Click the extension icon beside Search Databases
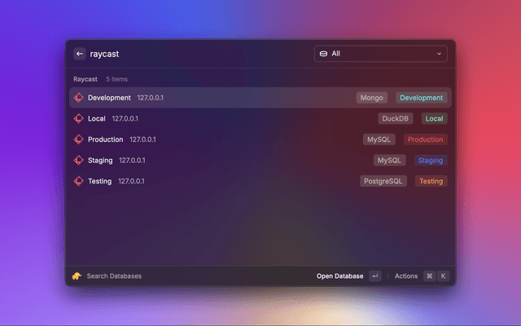This screenshot has width=521, height=326. click(x=77, y=276)
